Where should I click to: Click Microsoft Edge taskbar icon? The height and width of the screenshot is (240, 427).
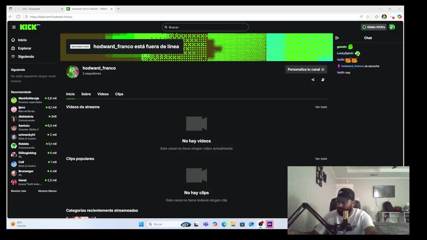[x=224, y=224]
